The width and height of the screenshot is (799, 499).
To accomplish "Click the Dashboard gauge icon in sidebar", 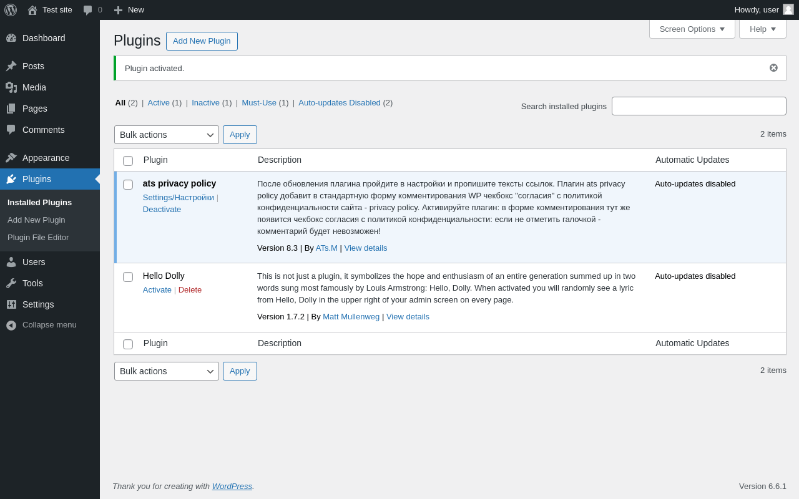I will pyautogui.click(x=11, y=38).
